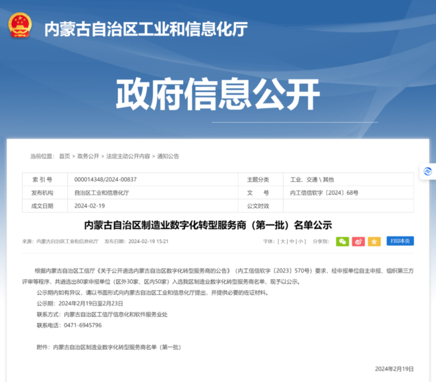Set font size to large (大)
This screenshot has height=382, width=436.
click(283, 241)
